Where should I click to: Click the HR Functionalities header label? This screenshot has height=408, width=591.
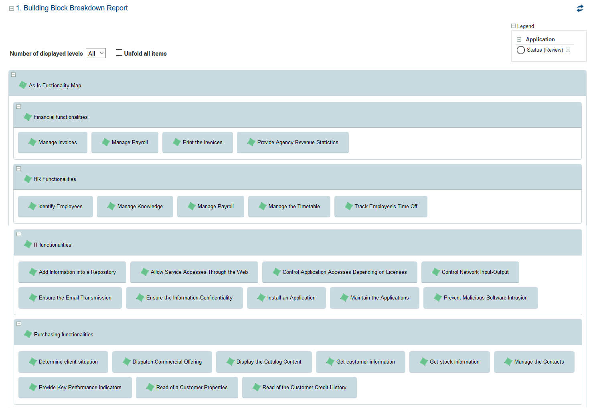coord(55,179)
